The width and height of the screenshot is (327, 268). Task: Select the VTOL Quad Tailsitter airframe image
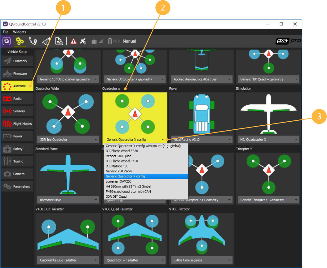point(135,235)
